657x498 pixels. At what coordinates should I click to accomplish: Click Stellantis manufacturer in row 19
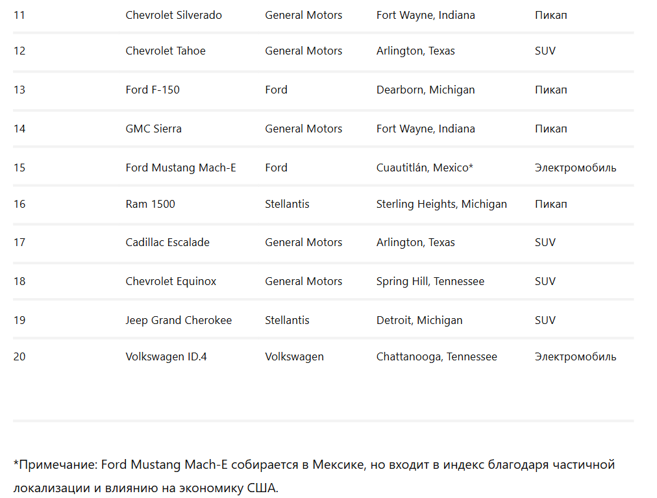point(287,320)
